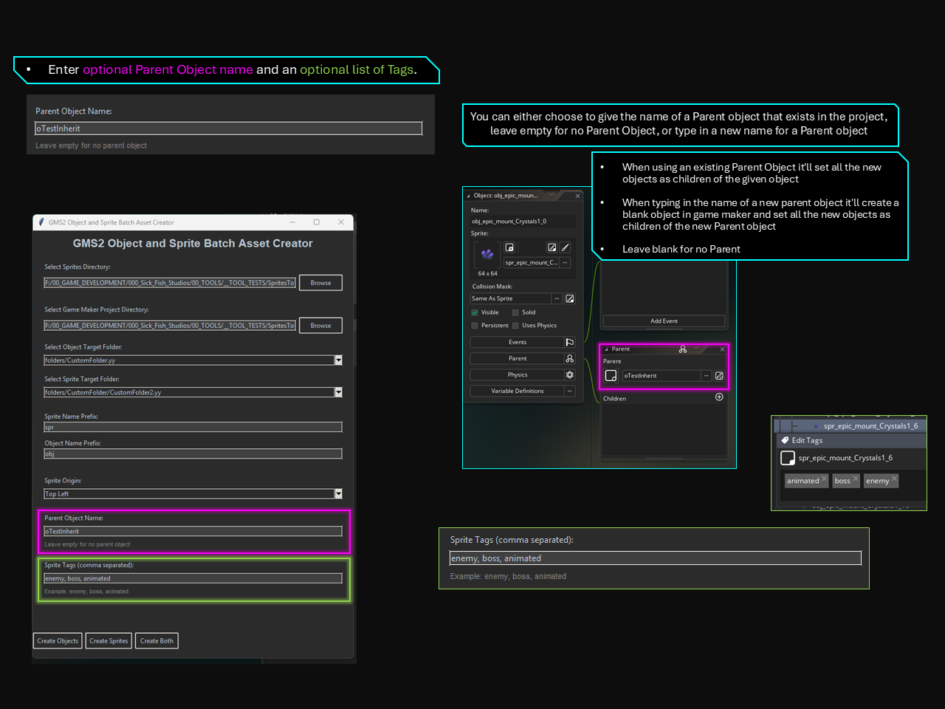Open the Sprite Origin dropdown arrow

(338, 494)
